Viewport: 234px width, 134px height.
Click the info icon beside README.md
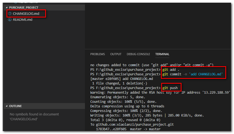tap(10, 19)
